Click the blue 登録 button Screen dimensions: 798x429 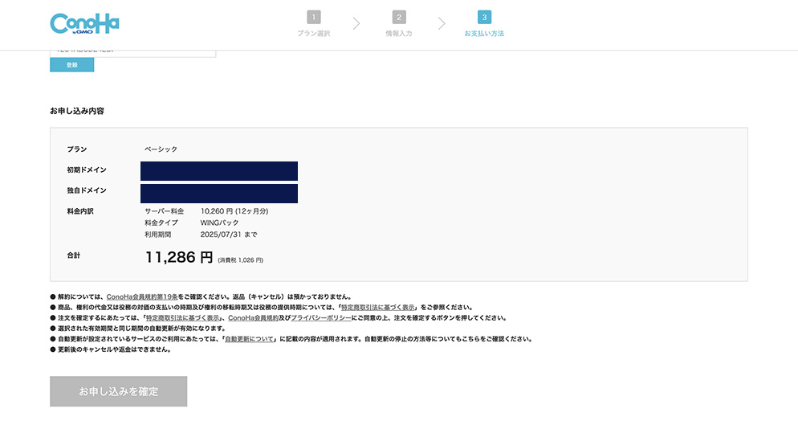71,65
